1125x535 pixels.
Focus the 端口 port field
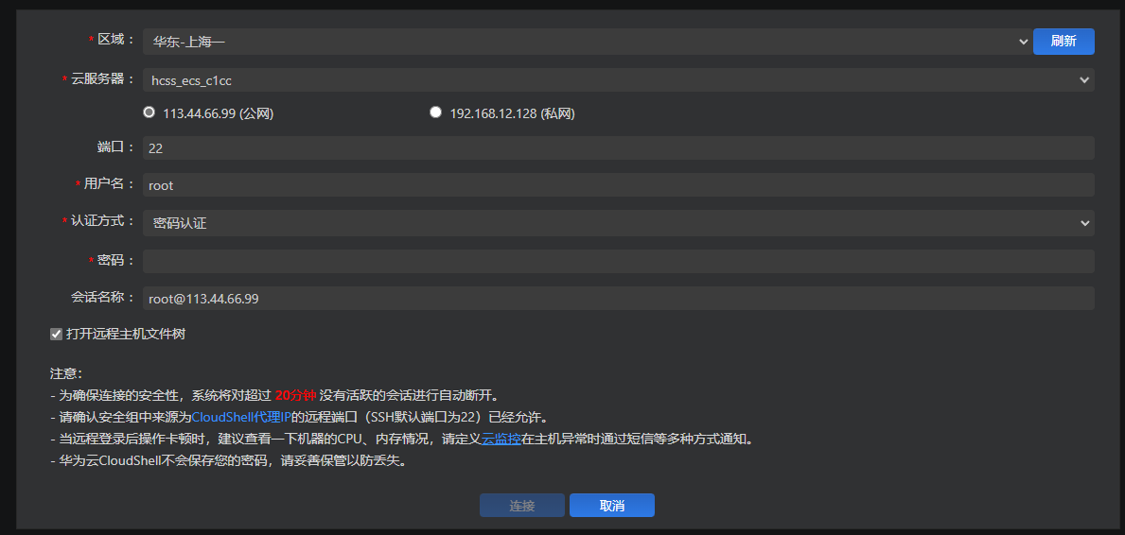click(619, 148)
